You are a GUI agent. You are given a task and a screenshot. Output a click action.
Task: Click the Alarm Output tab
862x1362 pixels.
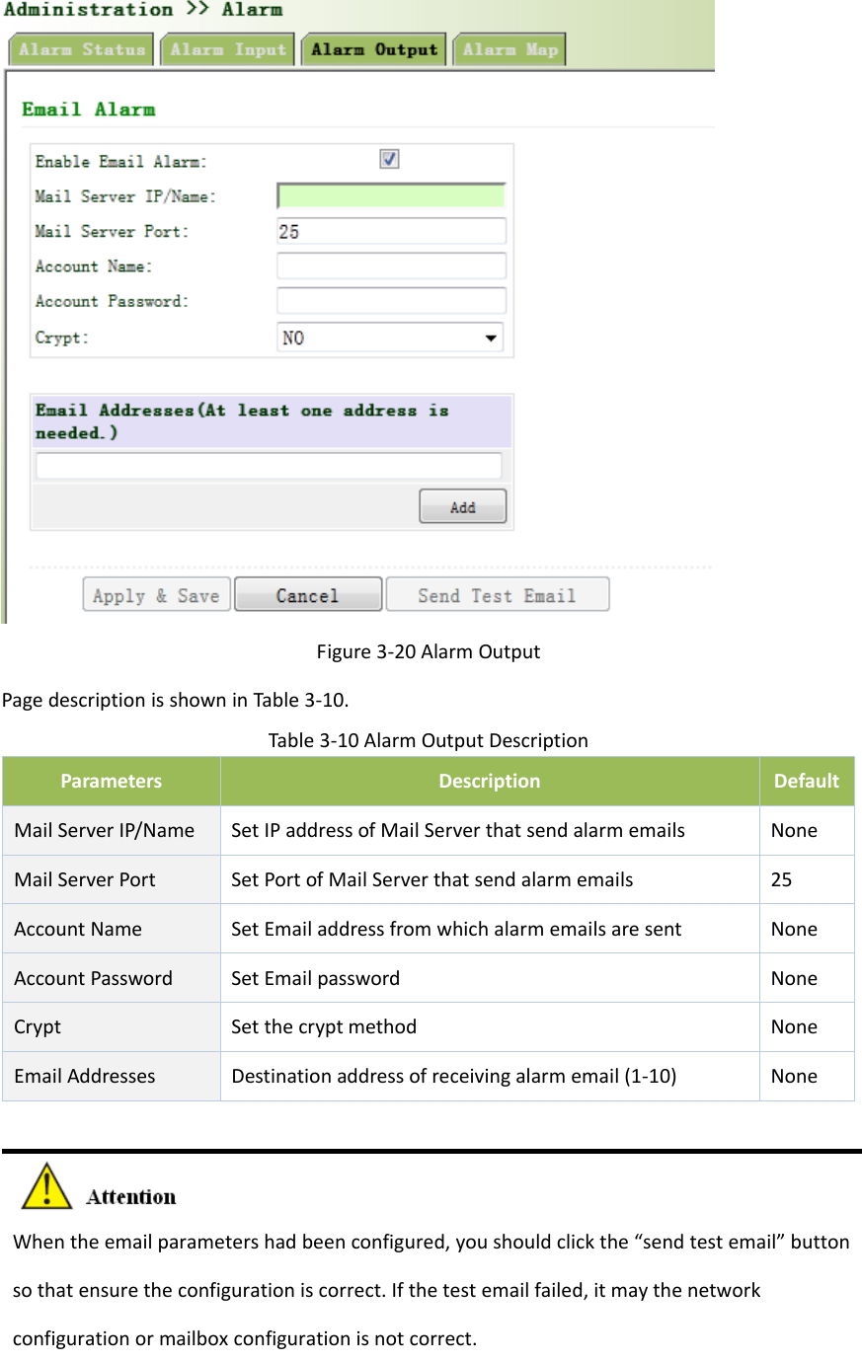(x=372, y=48)
